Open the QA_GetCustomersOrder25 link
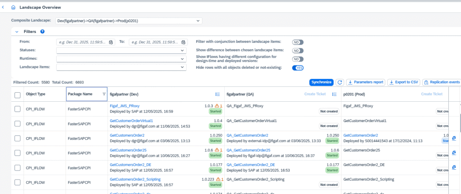This screenshot has width=461, height=194. (x=249, y=150)
